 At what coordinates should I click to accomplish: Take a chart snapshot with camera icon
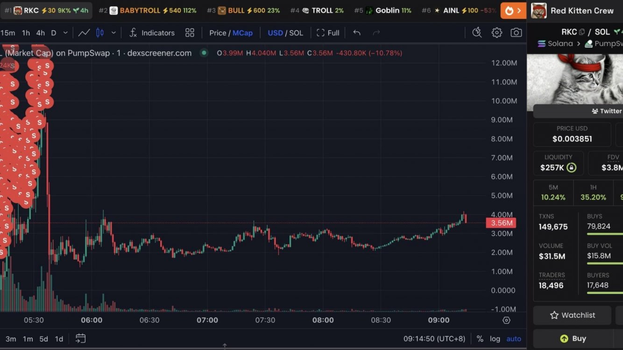516,33
